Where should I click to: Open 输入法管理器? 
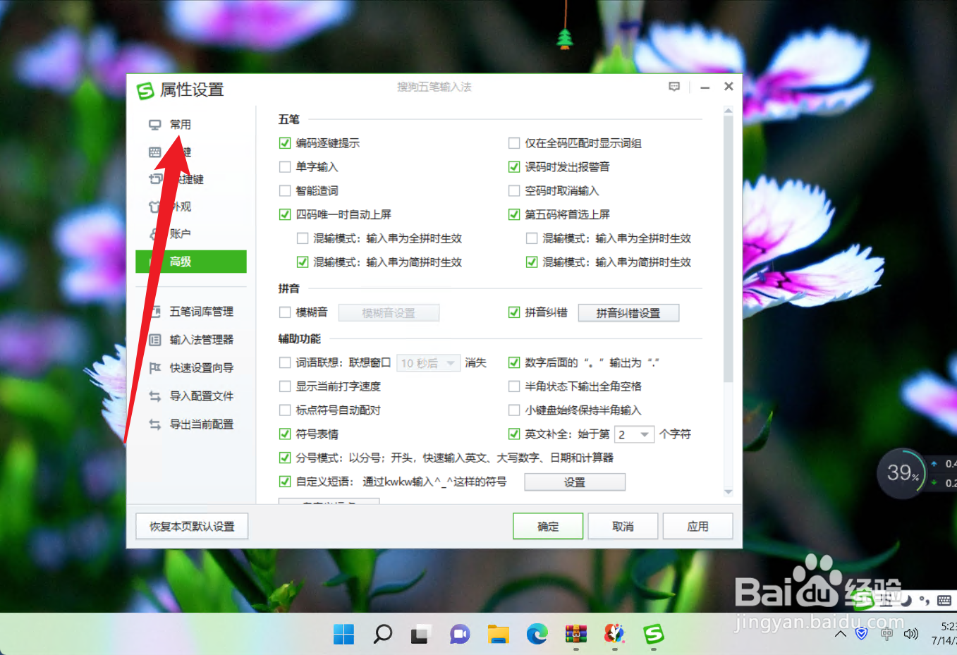[201, 339]
